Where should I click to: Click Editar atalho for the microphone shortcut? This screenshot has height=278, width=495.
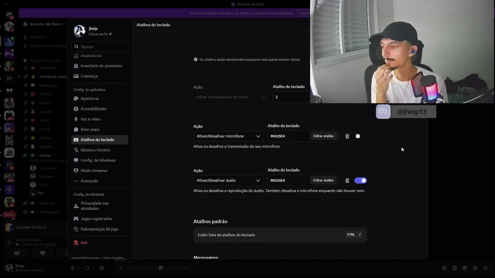point(323,136)
